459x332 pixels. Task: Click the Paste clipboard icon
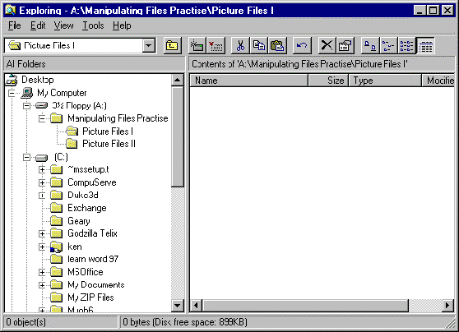coord(277,46)
